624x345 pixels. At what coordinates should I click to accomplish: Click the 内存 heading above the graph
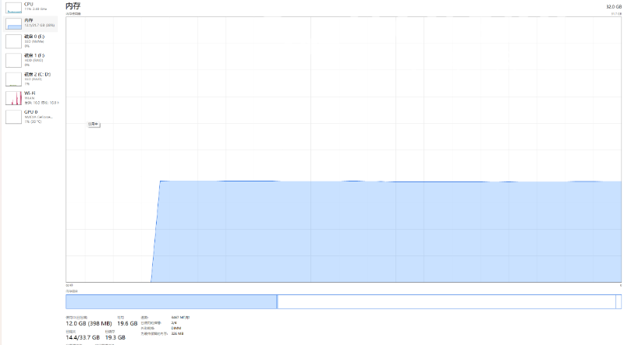73,5
